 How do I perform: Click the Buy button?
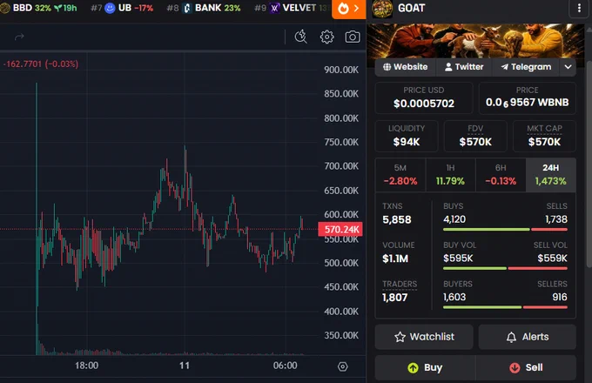click(425, 367)
